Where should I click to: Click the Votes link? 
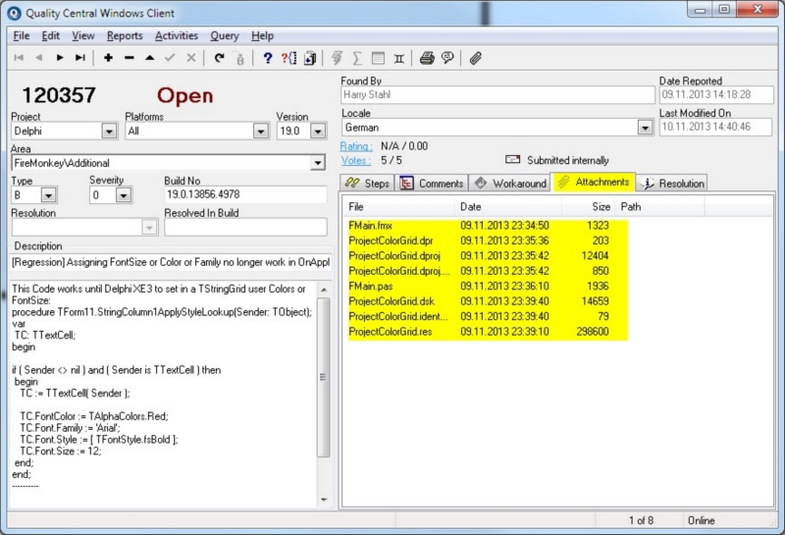coord(356,160)
